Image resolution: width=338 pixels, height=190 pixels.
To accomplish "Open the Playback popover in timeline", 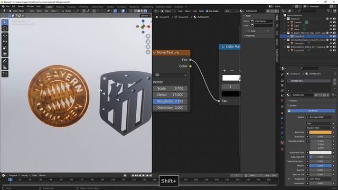I will 14,175.
